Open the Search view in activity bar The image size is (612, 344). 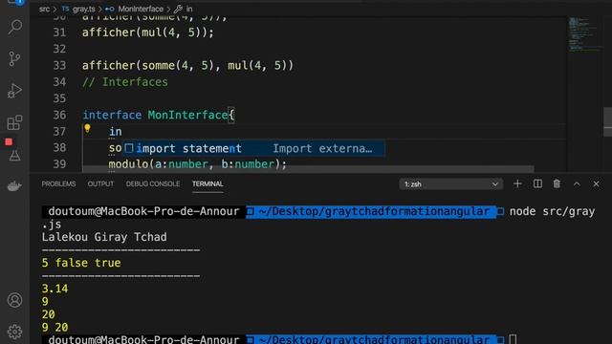pos(15,27)
